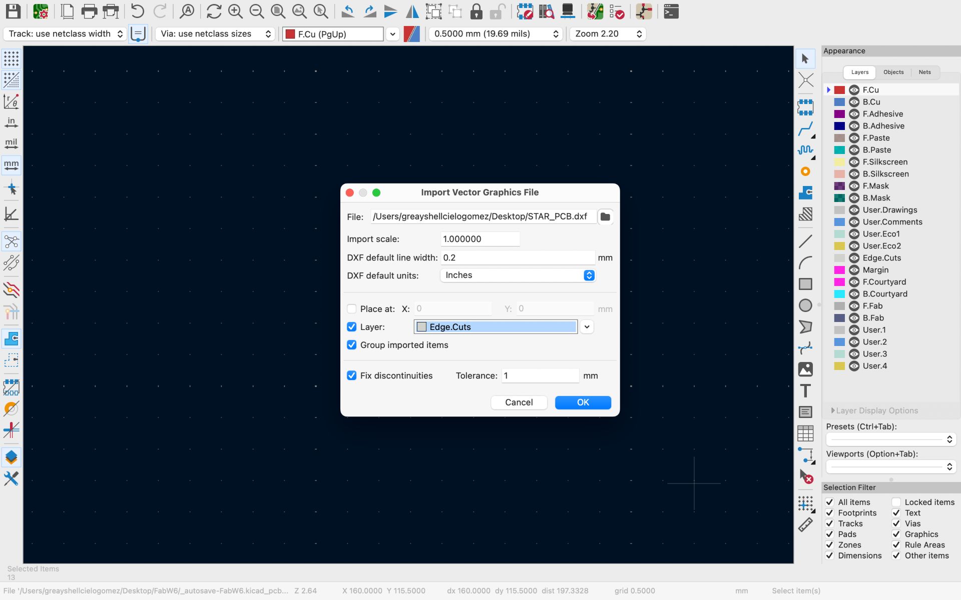This screenshot has width=961, height=600.
Task: Enable the Place at checkbox
Action: (352, 309)
